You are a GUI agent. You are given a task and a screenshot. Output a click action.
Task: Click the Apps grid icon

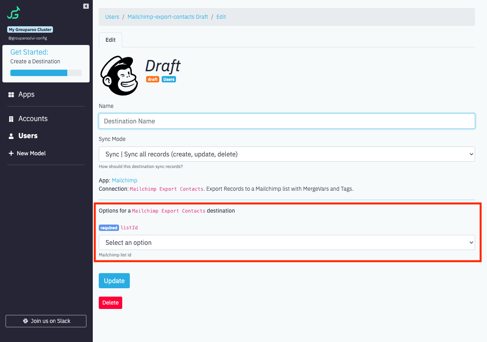coord(11,95)
